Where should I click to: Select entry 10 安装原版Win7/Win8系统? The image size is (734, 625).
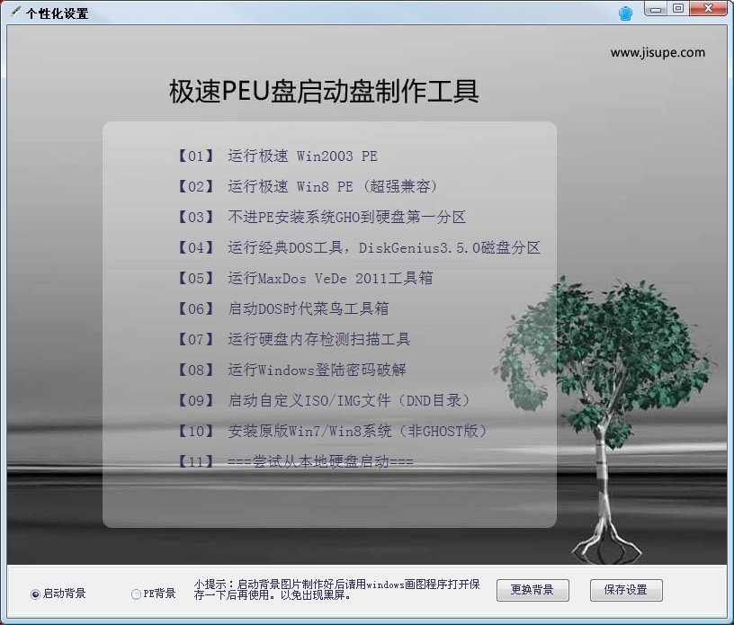tap(332, 431)
